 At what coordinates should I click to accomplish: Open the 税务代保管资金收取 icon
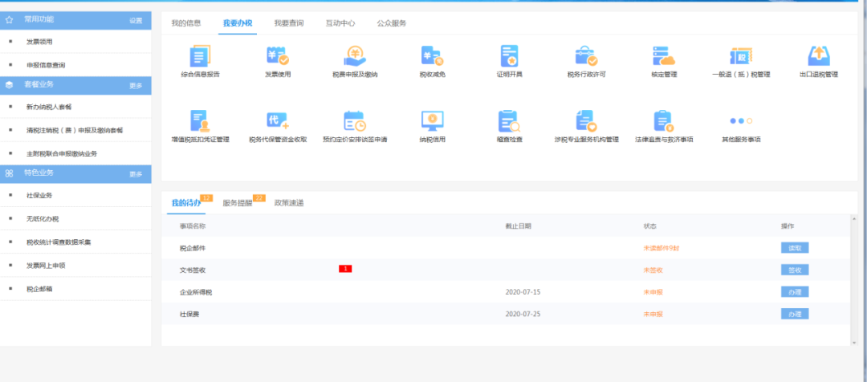tap(278, 121)
